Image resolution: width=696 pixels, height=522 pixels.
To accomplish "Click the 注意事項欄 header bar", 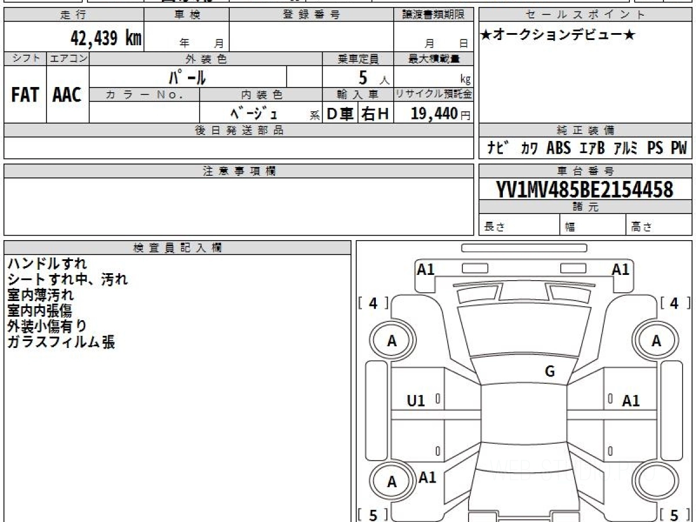I will coord(239,171).
